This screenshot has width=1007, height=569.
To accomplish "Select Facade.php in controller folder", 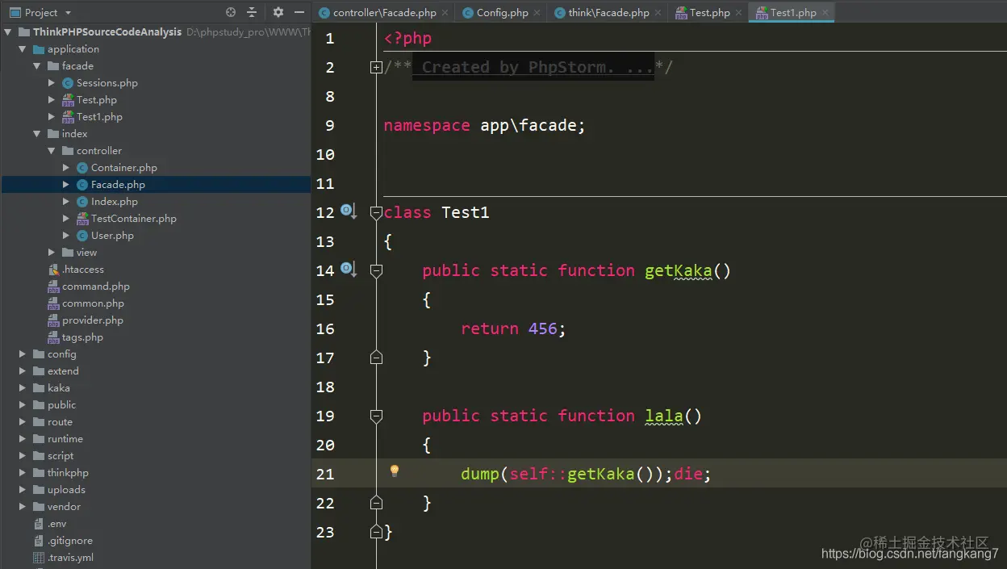I will (x=118, y=185).
